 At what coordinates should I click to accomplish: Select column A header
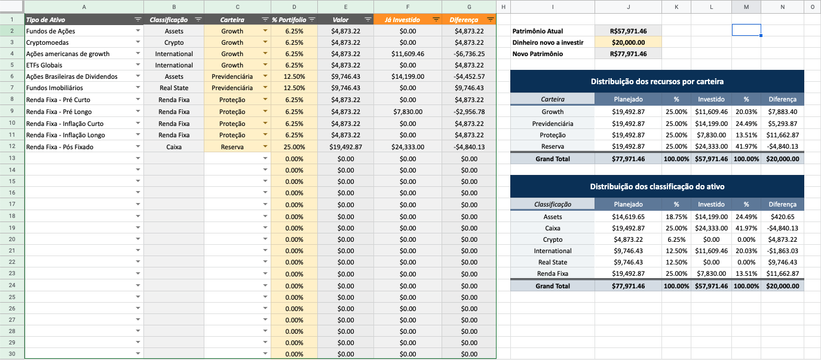(x=84, y=7)
